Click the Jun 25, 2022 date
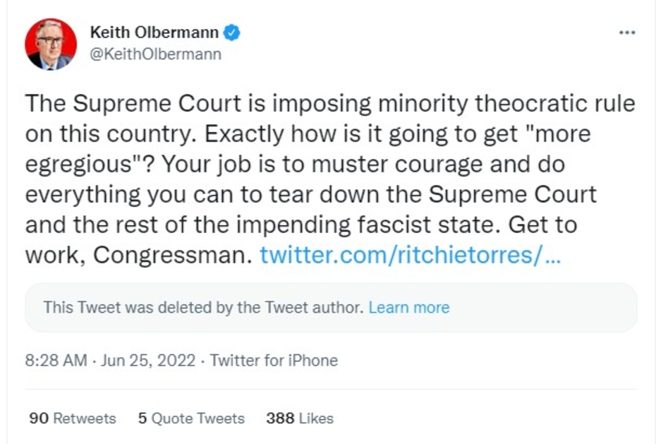This screenshot has height=444, width=656. click(147, 361)
